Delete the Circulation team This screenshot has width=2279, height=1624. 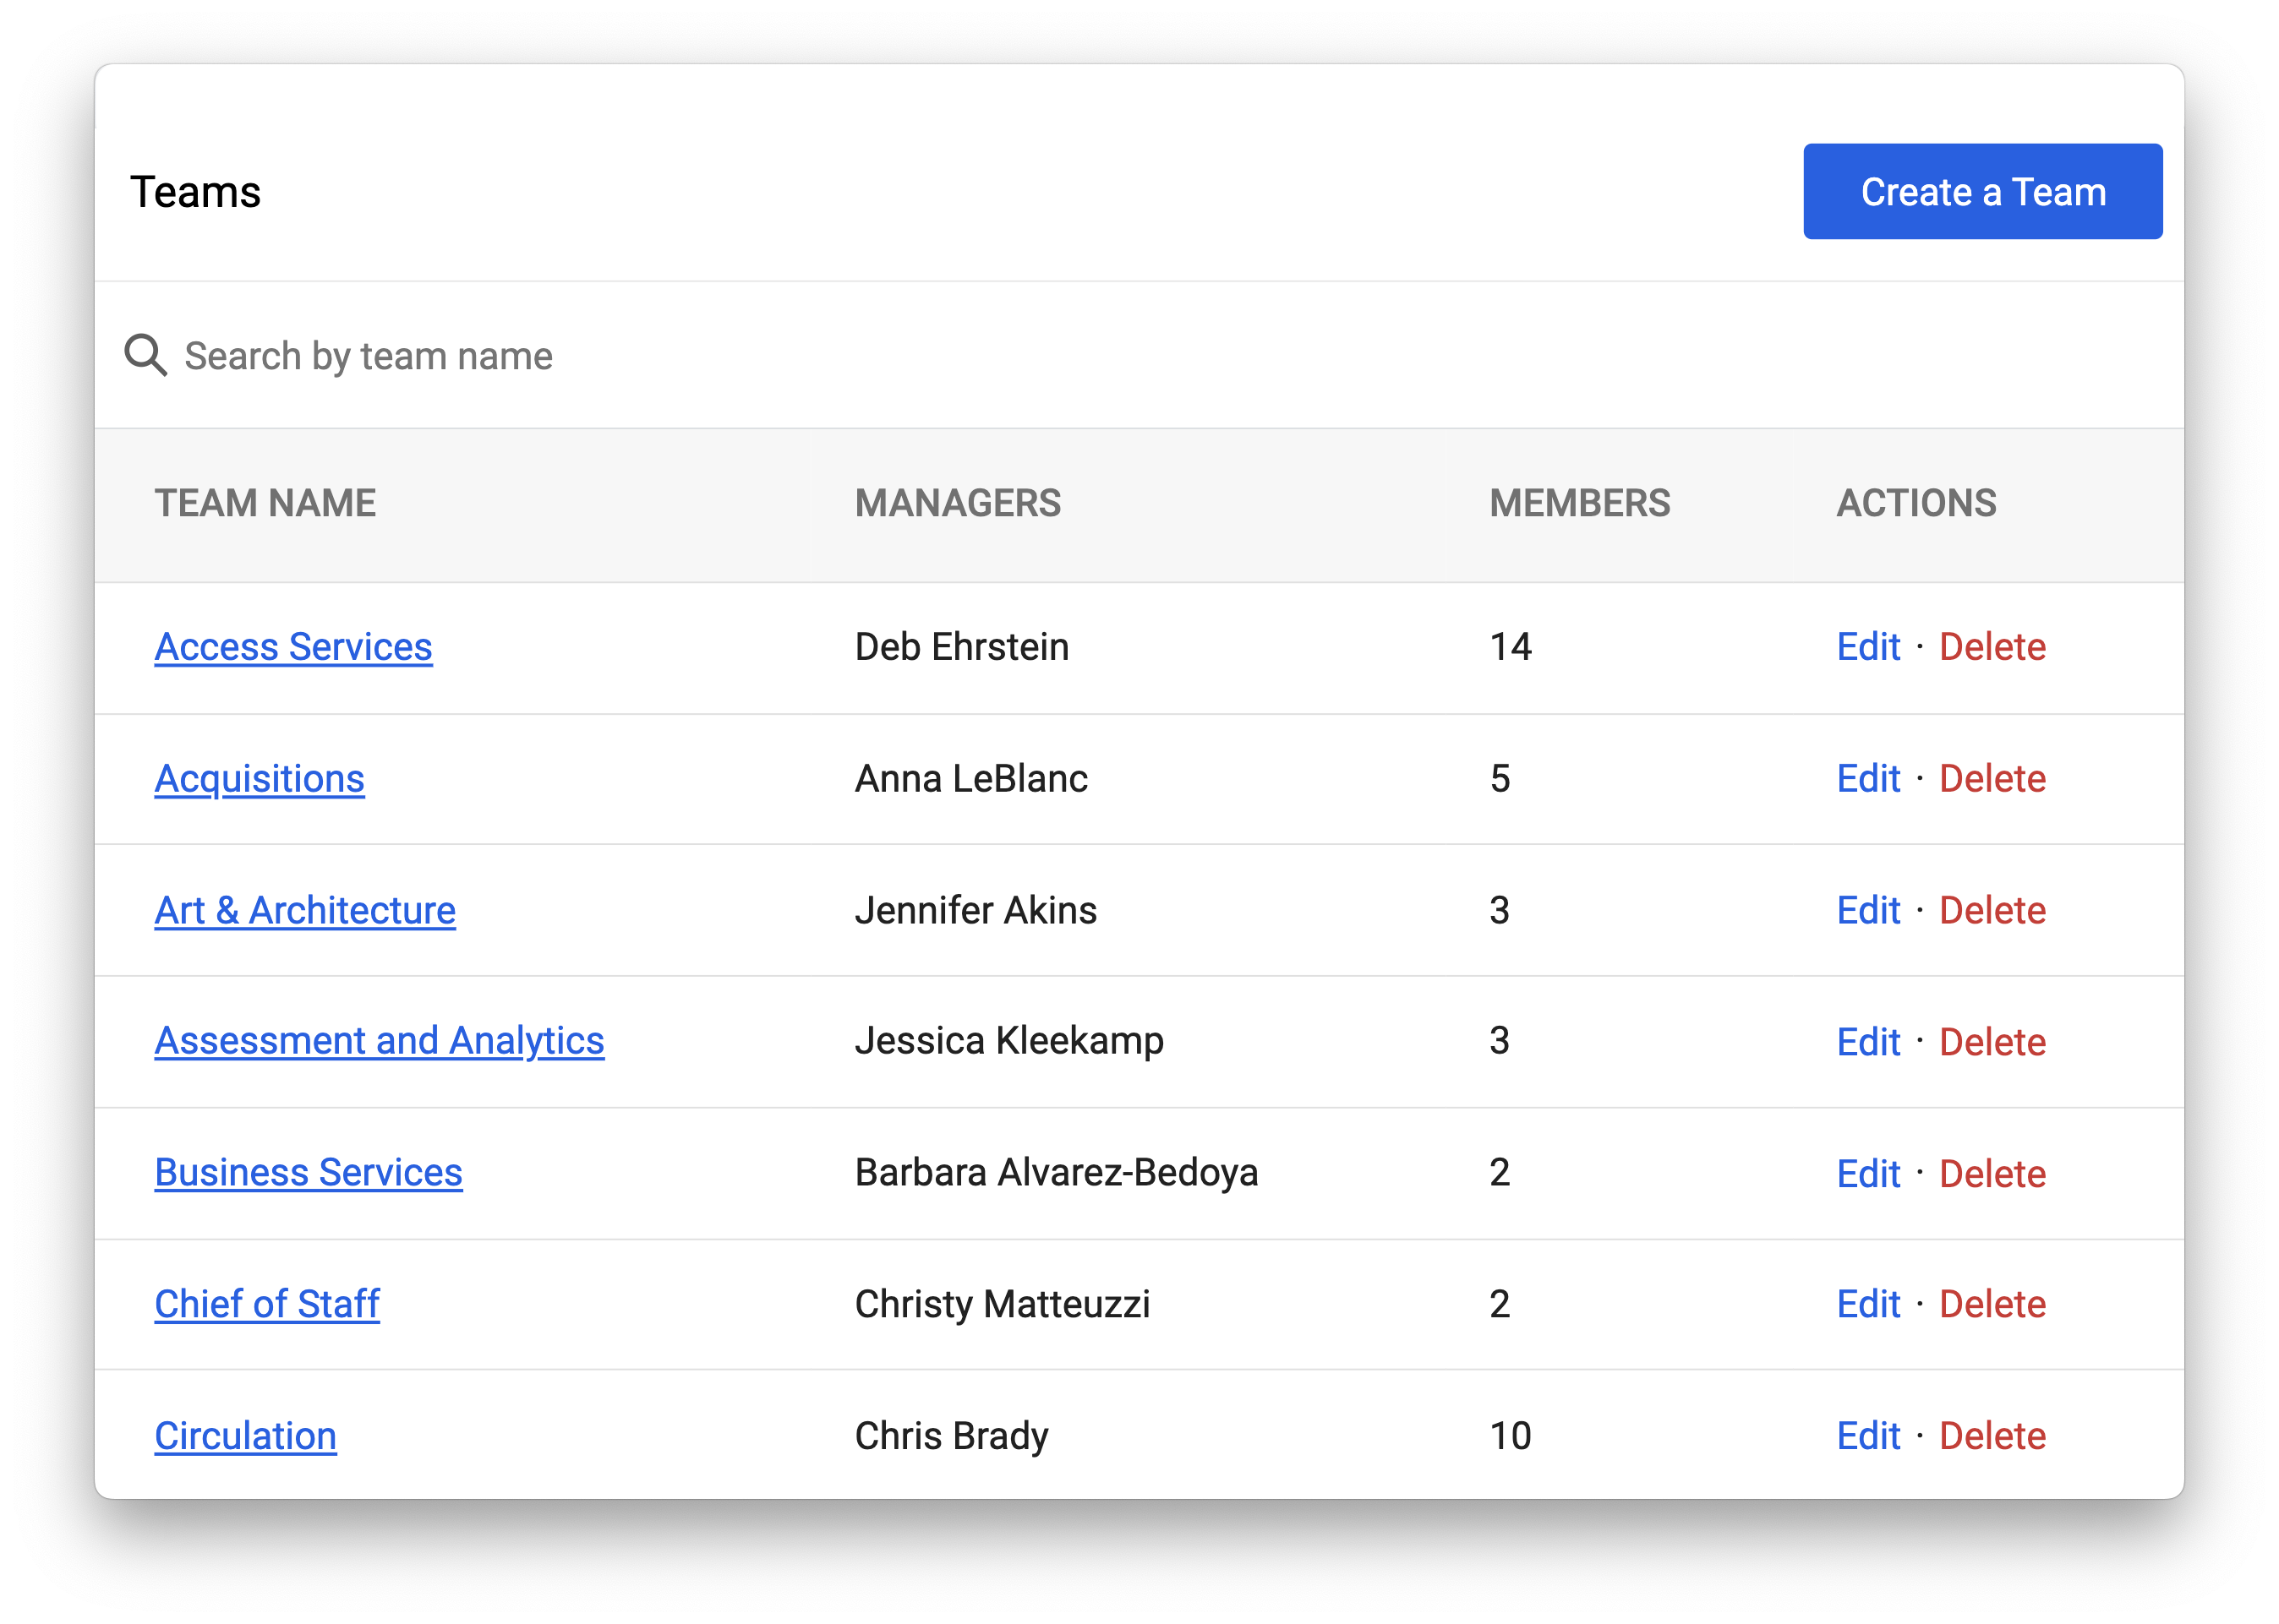coord(1992,1436)
